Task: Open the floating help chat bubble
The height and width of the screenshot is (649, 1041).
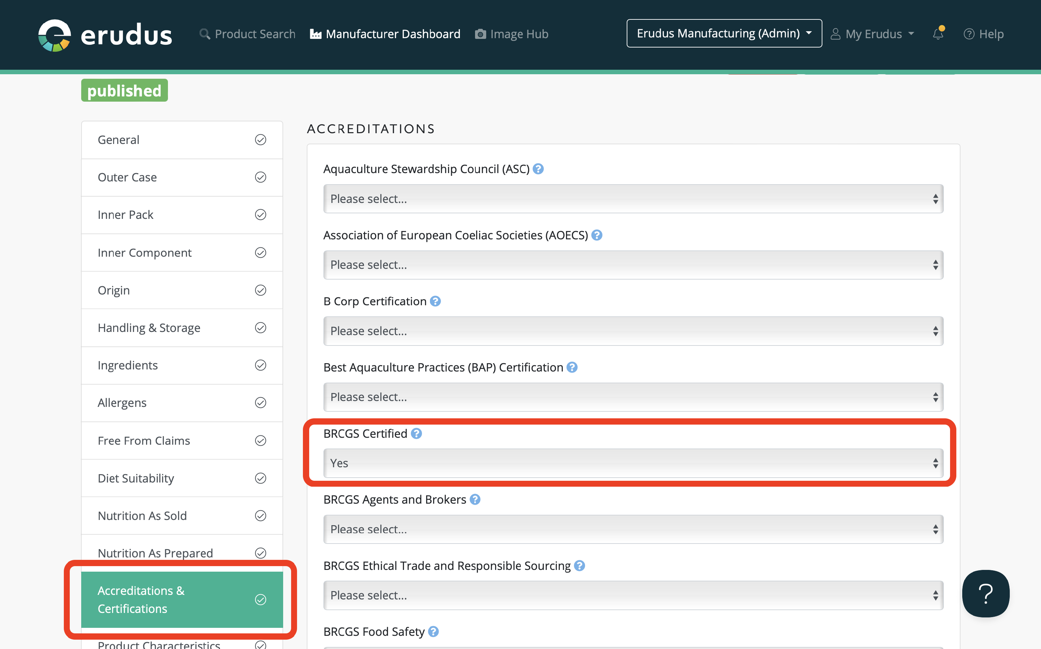Action: coord(985,594)
